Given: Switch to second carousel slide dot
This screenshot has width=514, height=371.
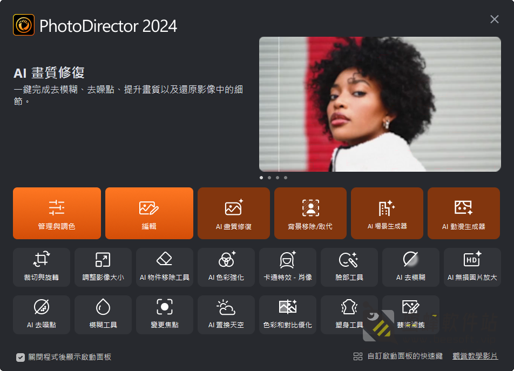Looking at the screenshot, I should 269,178.
